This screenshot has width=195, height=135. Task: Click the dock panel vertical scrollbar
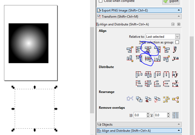coord(192,85)
